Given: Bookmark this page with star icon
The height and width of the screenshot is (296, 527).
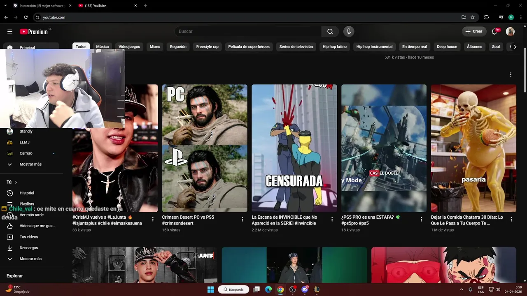Looking at the screenshot, I should click(x=473, y=17).
